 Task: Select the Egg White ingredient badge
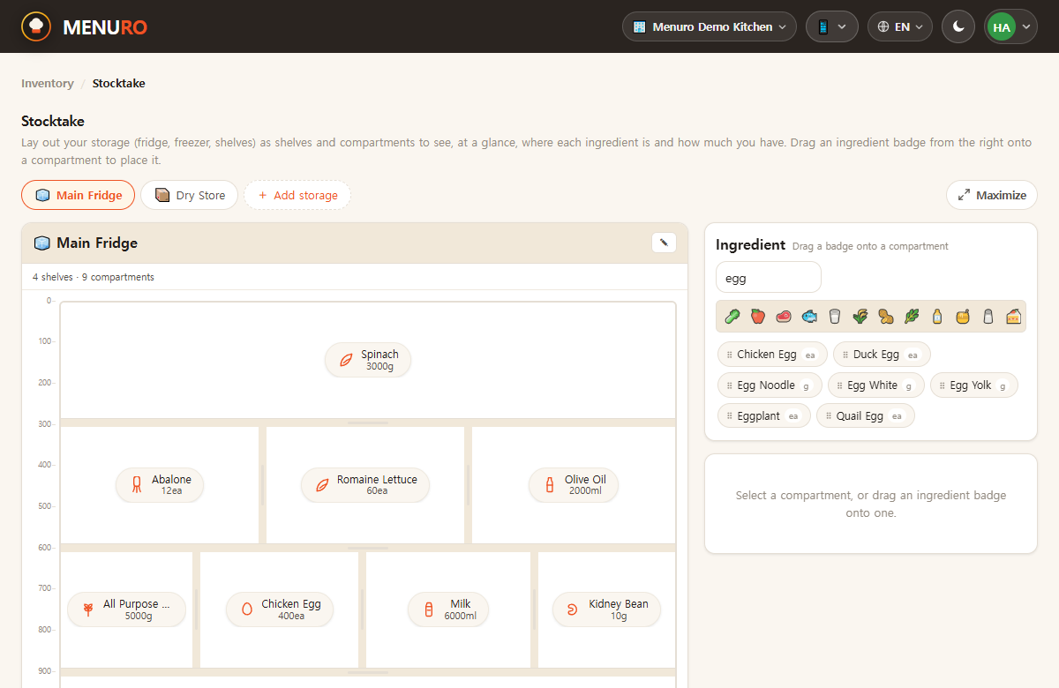876,385
